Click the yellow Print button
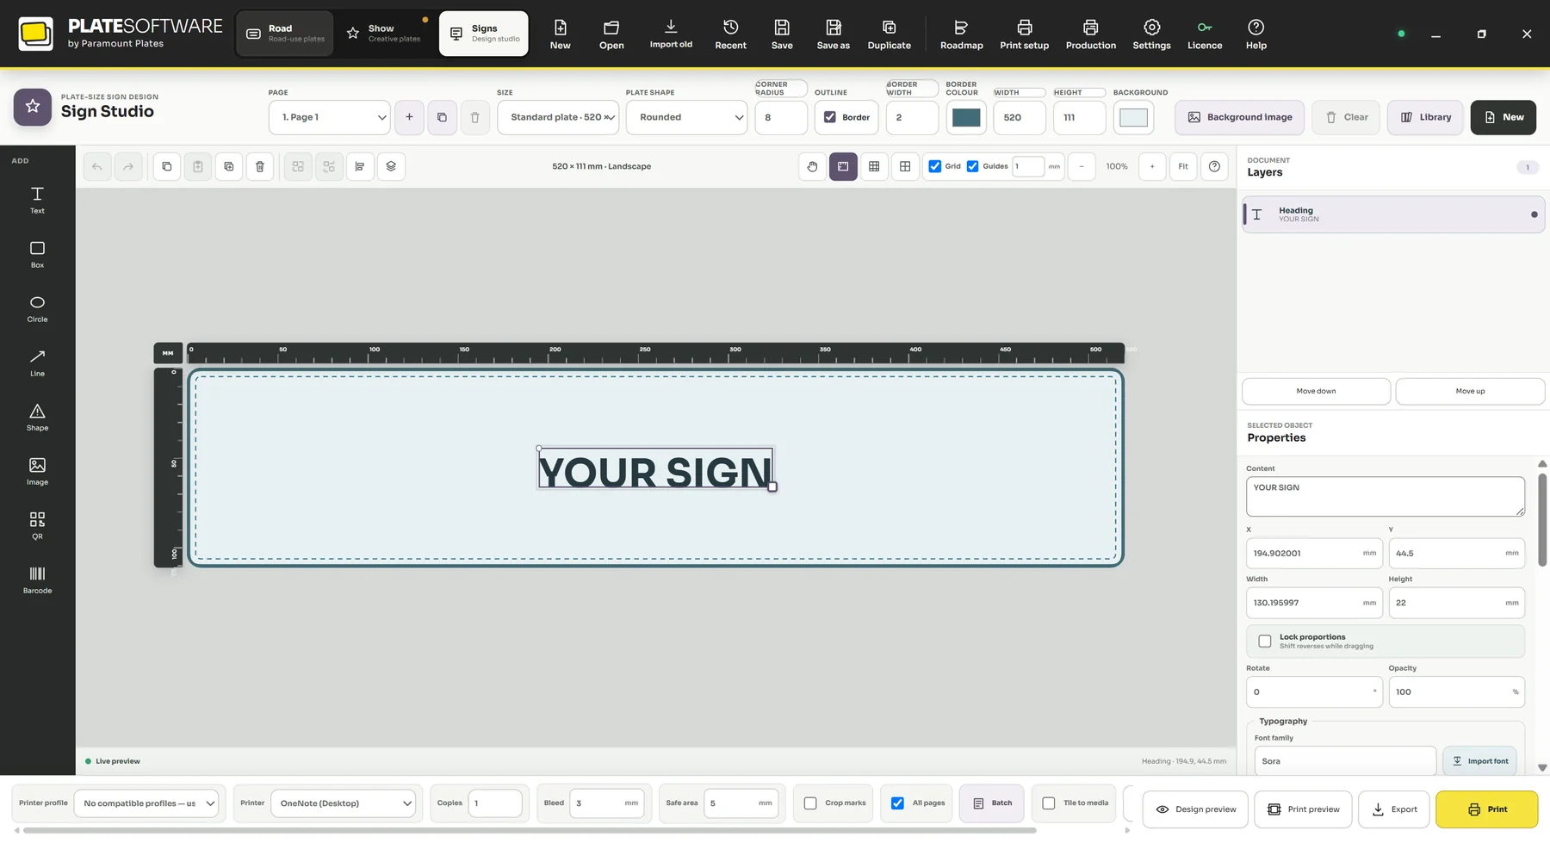This screenshot has height=843, width=1550. click(1486, 809)
